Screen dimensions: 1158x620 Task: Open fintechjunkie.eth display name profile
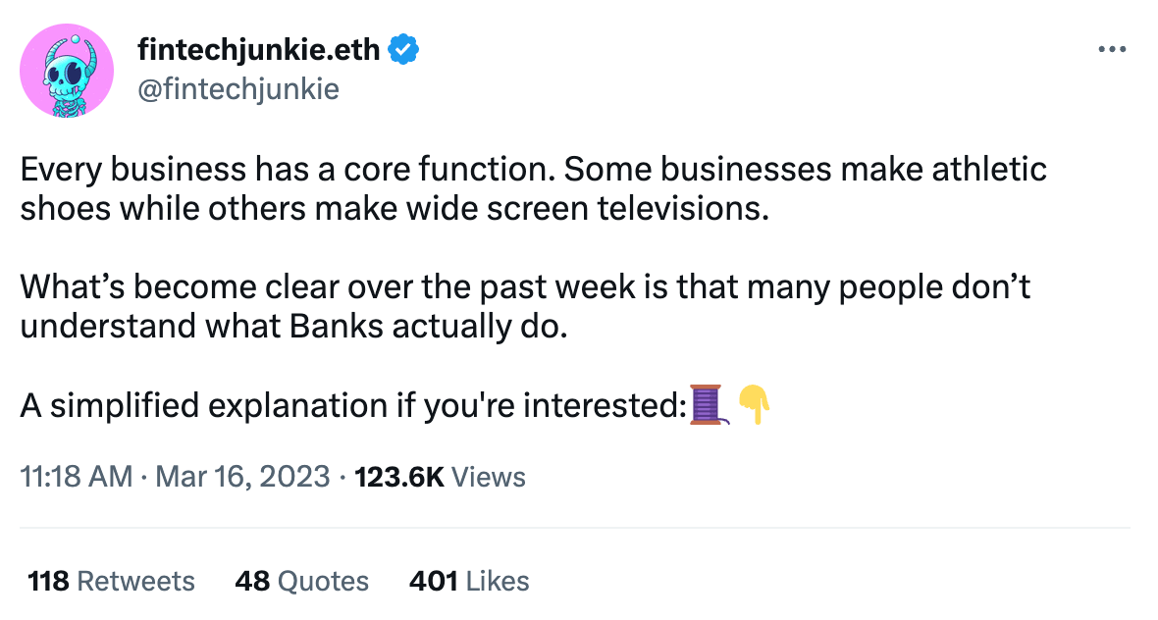coord(258,49)
